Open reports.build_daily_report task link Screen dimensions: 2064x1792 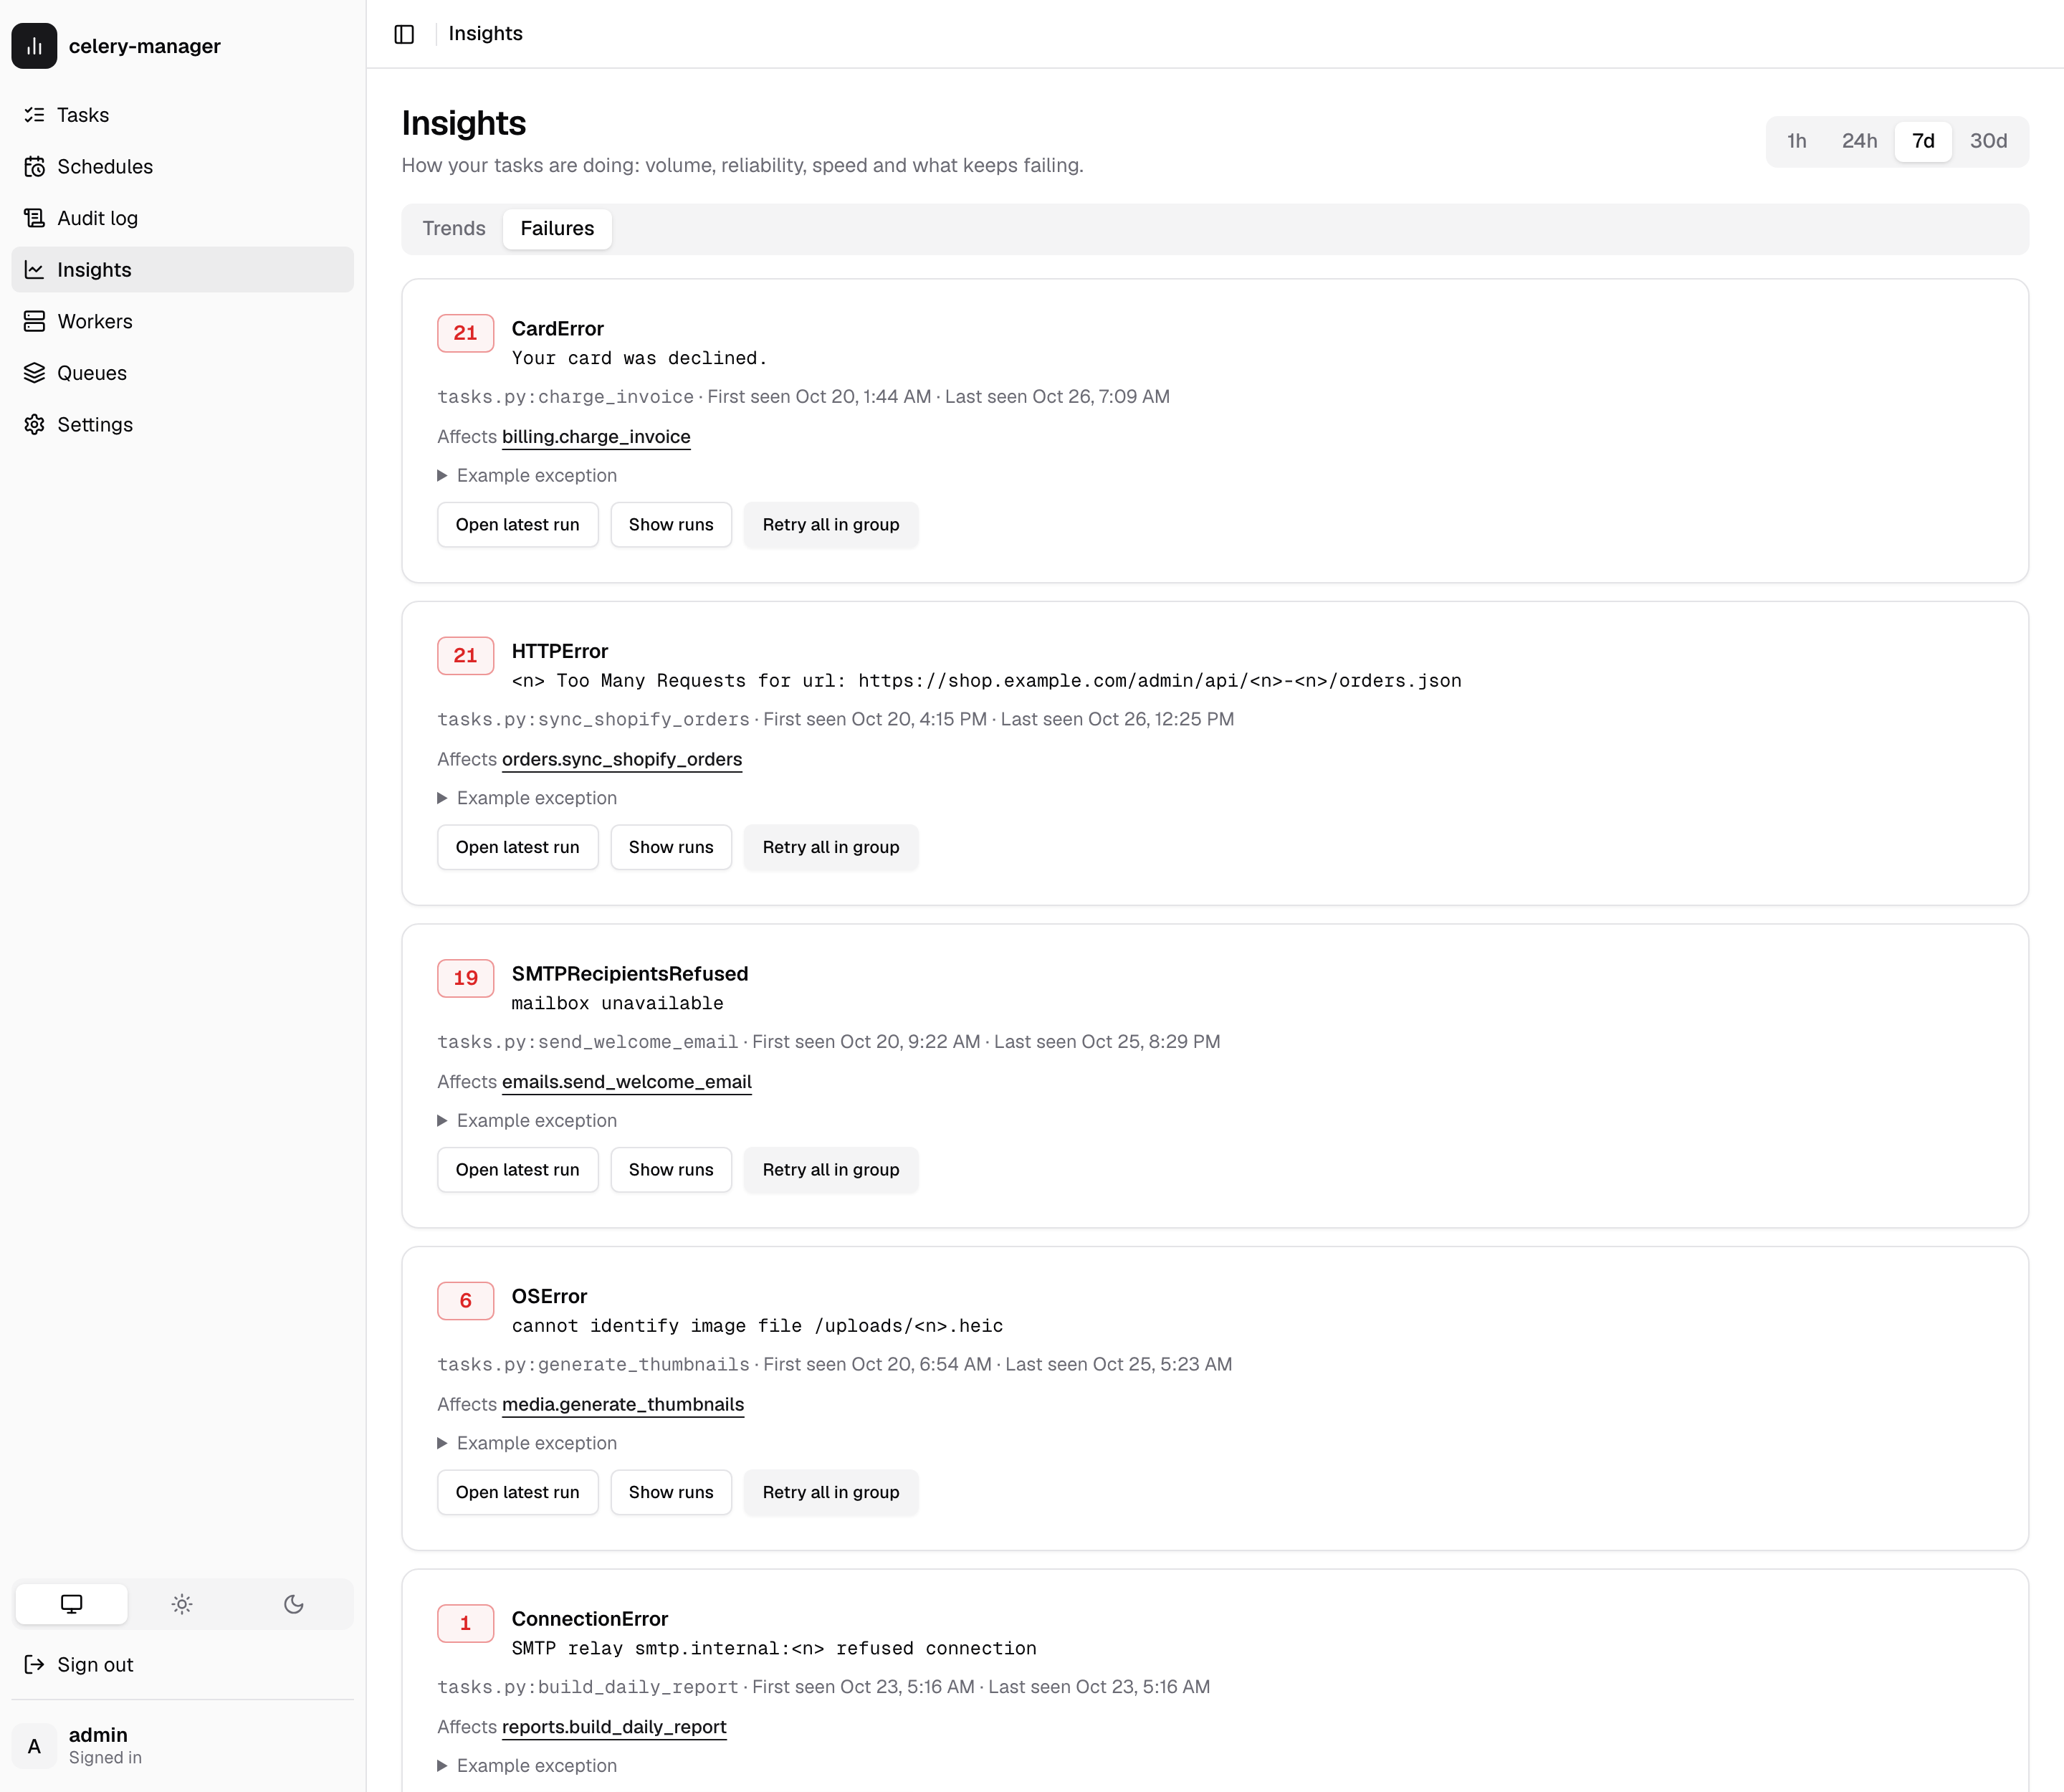(614, 1727)
